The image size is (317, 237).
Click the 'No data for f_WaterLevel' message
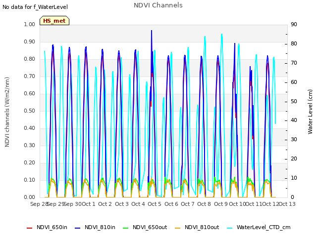[35, 7]
